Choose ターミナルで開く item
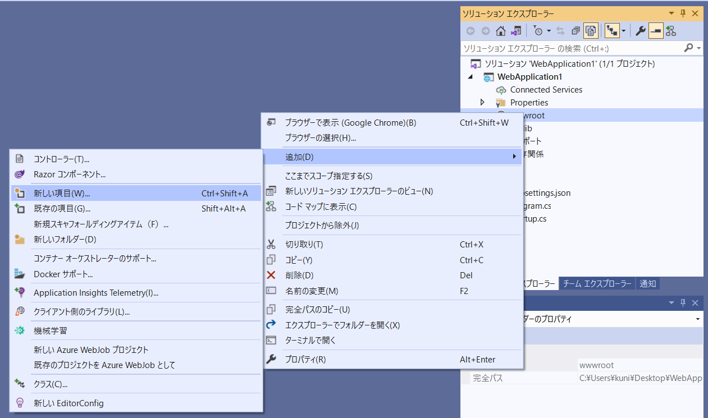This screenshot has height=418, width=708. tap(392, 341)
